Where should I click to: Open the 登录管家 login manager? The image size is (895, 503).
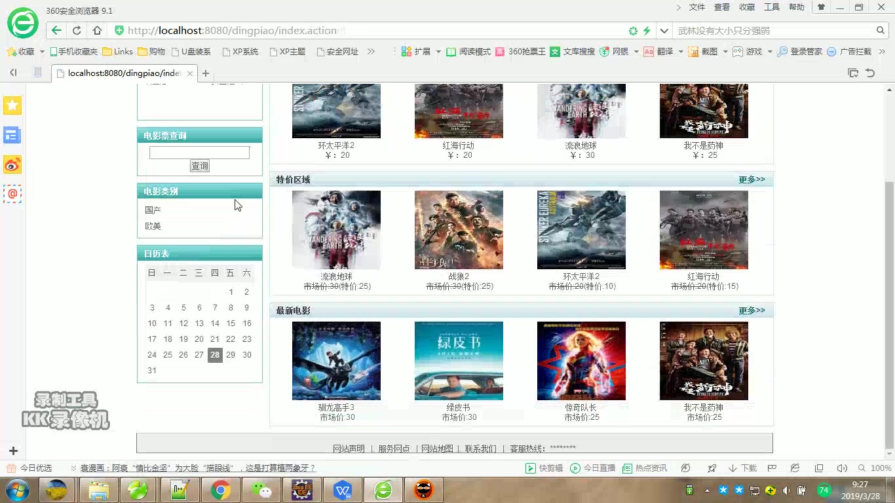(799, 51)
